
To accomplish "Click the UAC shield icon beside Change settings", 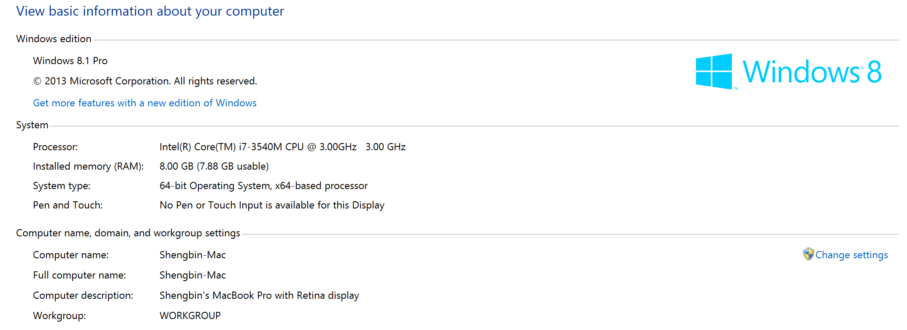I will coord(808,254).
